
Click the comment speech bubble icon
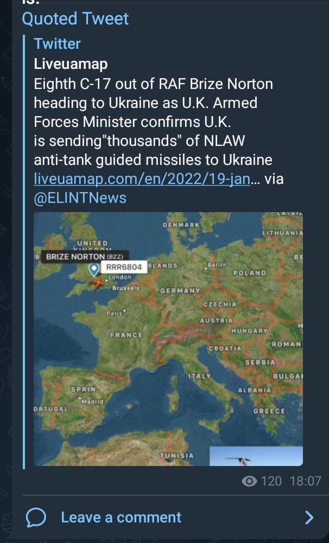36,517
